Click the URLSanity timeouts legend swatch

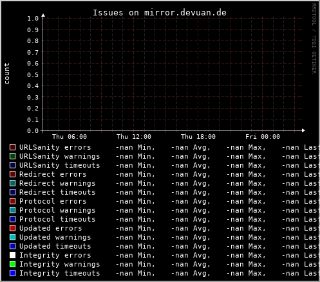(12, 165)
